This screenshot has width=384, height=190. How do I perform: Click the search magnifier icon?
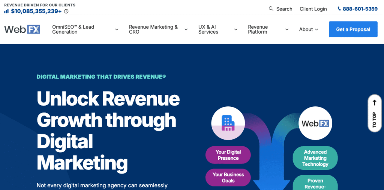[x=271, y=9]
